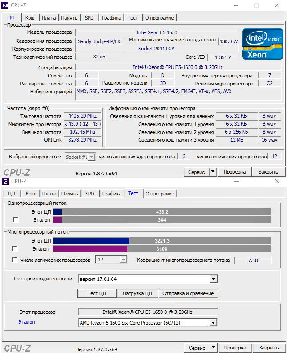Open О программе tab in top window
The height and width of the screenshot is (353, 287).
[x=159, y=18]
